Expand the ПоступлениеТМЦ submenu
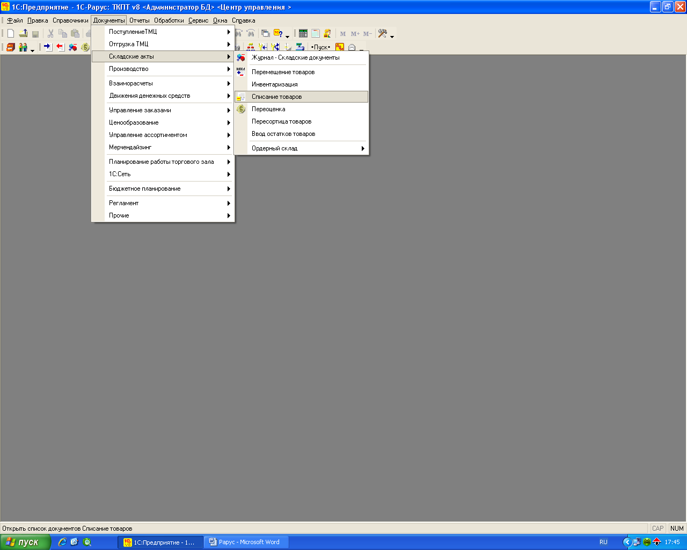The image size is (687, 550). click(163, 32)
